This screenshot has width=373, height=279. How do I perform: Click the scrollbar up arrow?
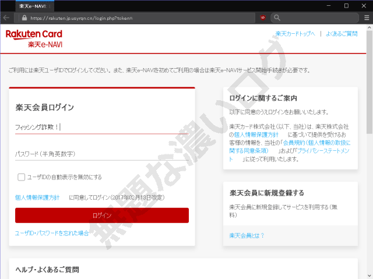tap(370, 27)
